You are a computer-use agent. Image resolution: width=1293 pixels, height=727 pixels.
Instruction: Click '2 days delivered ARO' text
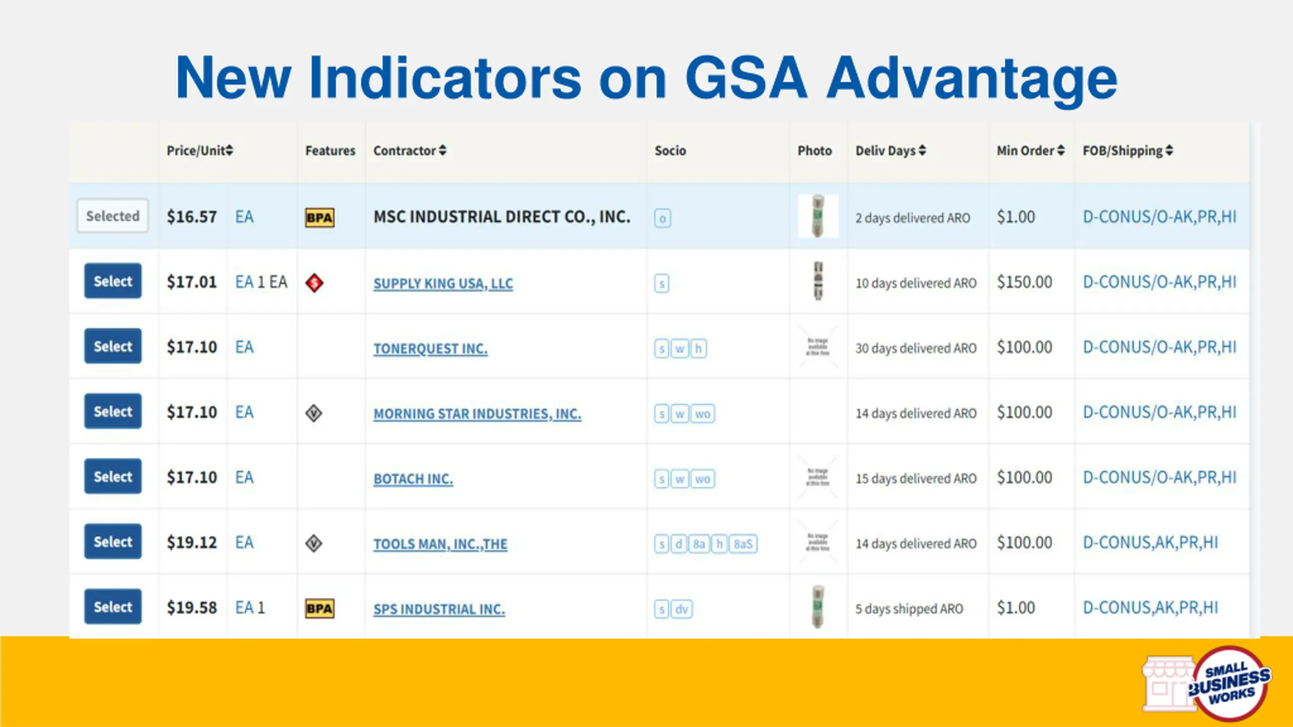[913, 218]
